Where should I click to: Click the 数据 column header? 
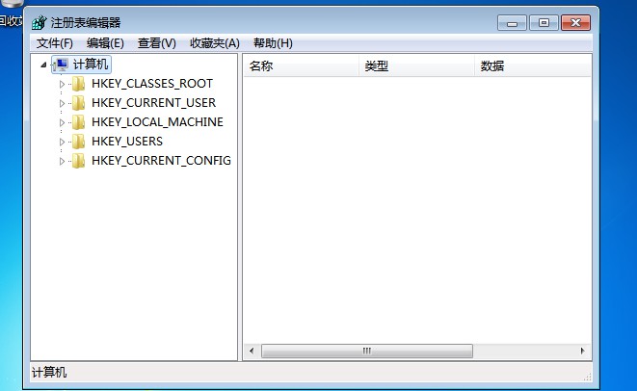click(x=533, y=65)
